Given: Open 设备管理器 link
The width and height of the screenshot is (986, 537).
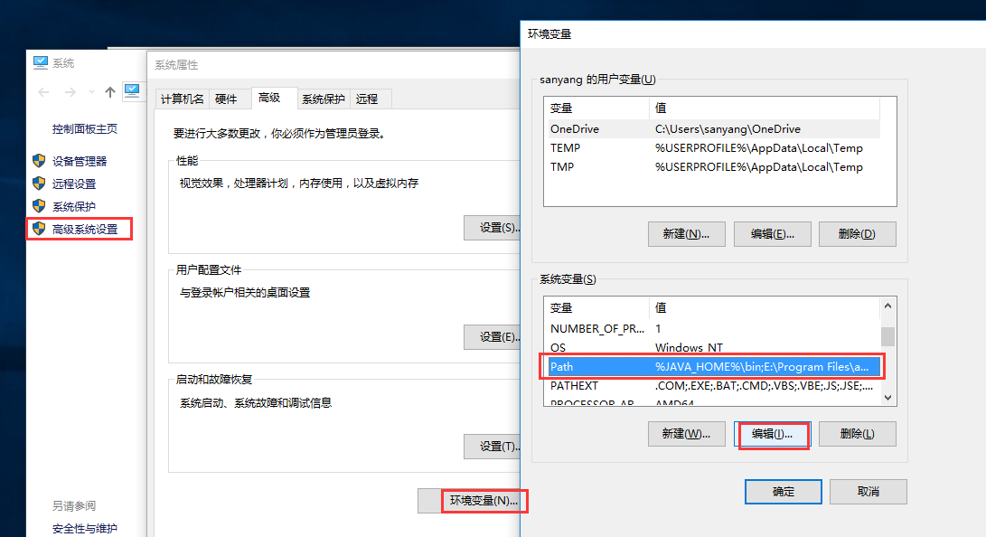Looking at the screenshot, I should pos(80,161).
